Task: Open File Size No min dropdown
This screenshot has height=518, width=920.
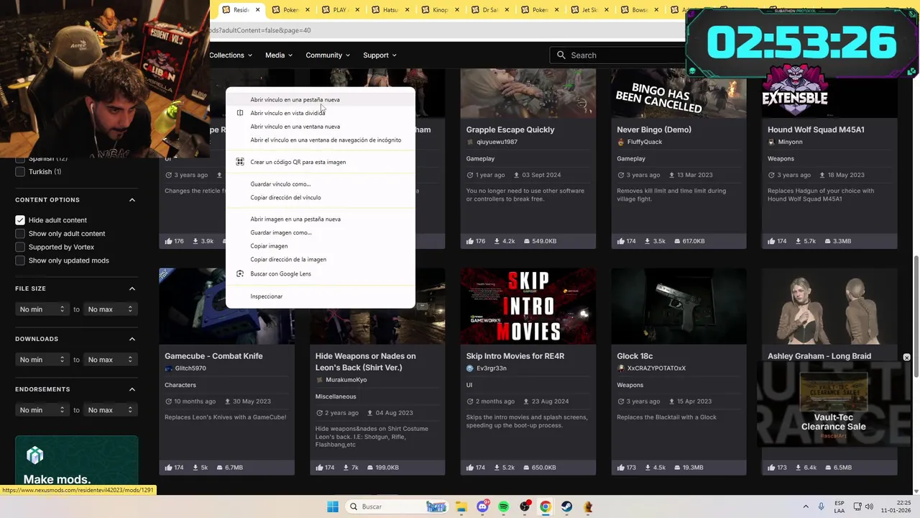Action: click(42, 309)
